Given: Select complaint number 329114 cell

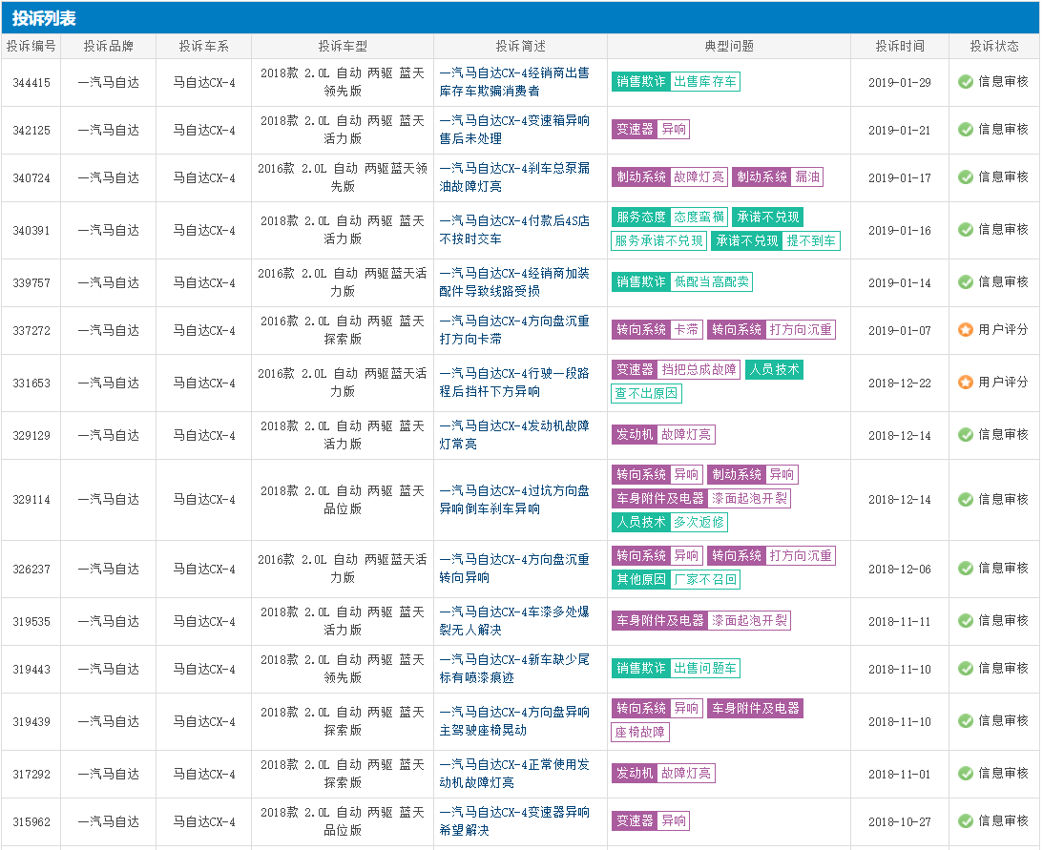Looking at the screenshot, I should (31, 500).
